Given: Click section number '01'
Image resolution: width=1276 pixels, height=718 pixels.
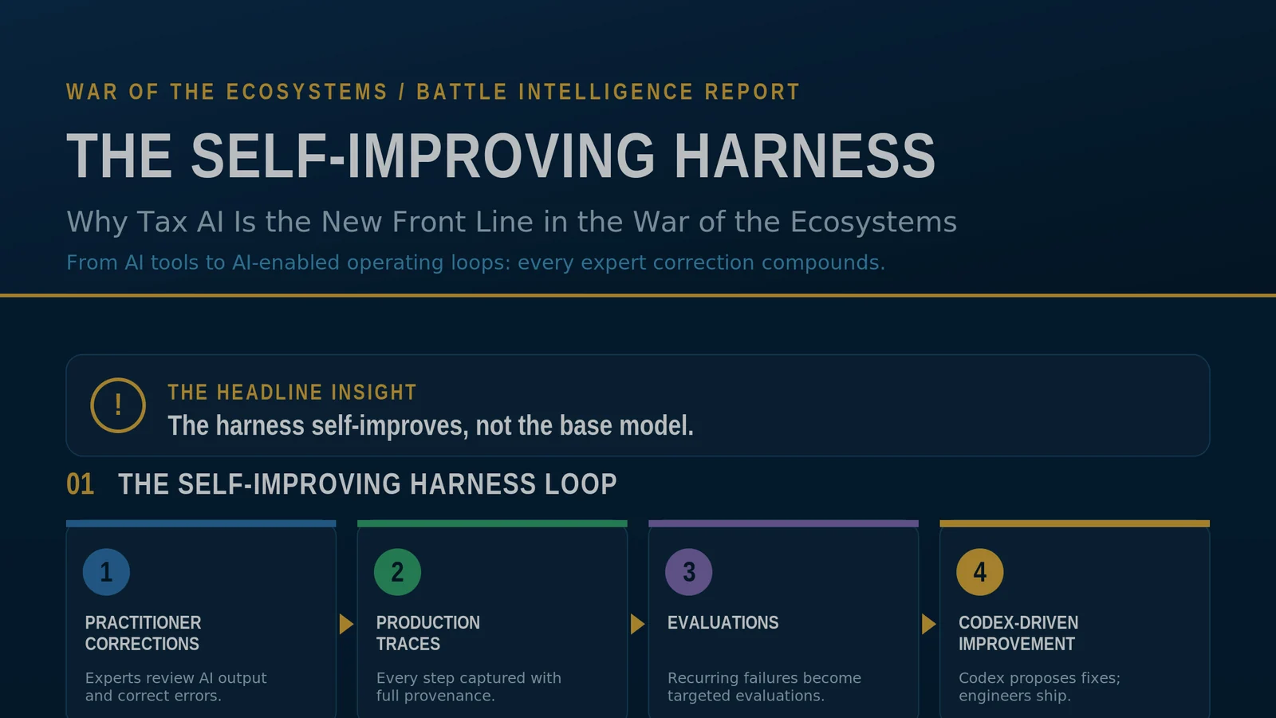Looking at the screenshot, I should [x=80, y=484].
